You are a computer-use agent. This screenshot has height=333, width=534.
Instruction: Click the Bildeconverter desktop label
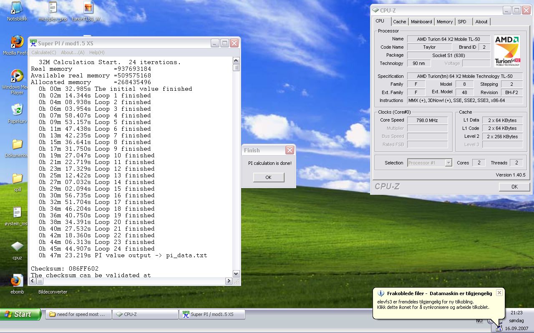pos(53,292)
